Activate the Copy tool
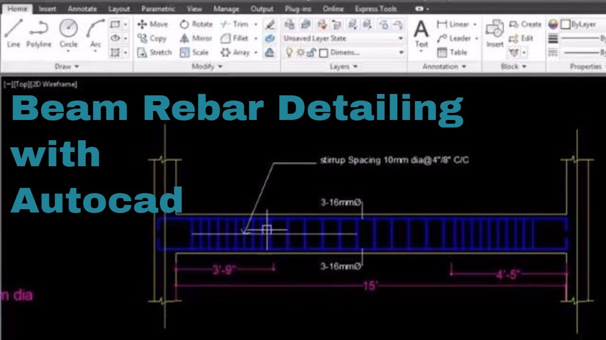The image size is (606, 340). click(x=152, y=38)
